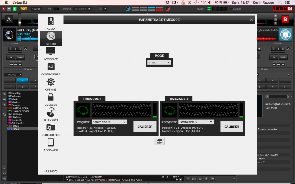
Task: Select the Sampler folder in browser
Action: (15, 105)
